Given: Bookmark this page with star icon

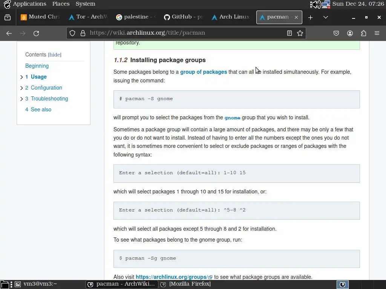Looking at the screenshot, I should point(300,33).
